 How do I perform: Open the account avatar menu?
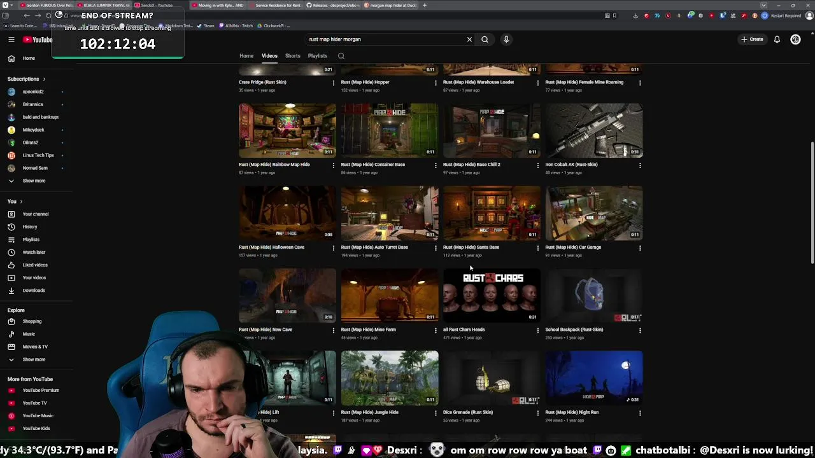(x=795, y=39)
